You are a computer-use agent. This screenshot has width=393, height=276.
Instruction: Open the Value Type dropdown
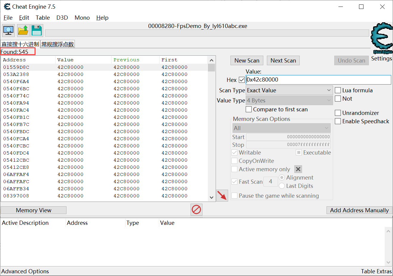click(289, 100)
